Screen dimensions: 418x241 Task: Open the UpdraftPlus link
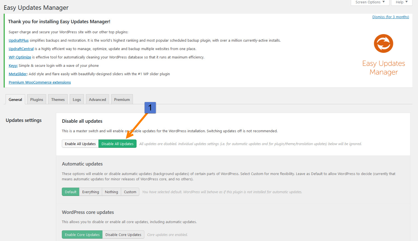click(18, 41)
